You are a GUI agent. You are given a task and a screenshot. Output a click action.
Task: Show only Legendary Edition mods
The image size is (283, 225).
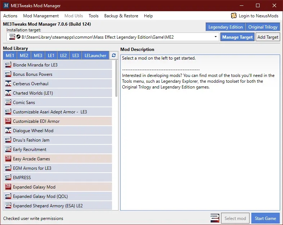225,27
